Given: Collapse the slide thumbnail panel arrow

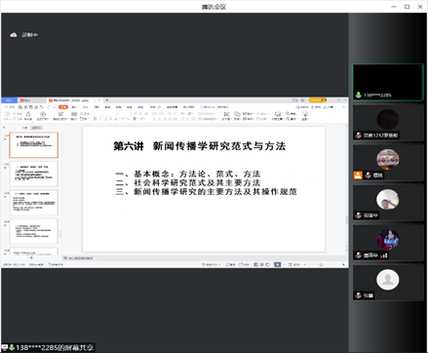Looking at the screenshot, I should click(x=4, y=128).
